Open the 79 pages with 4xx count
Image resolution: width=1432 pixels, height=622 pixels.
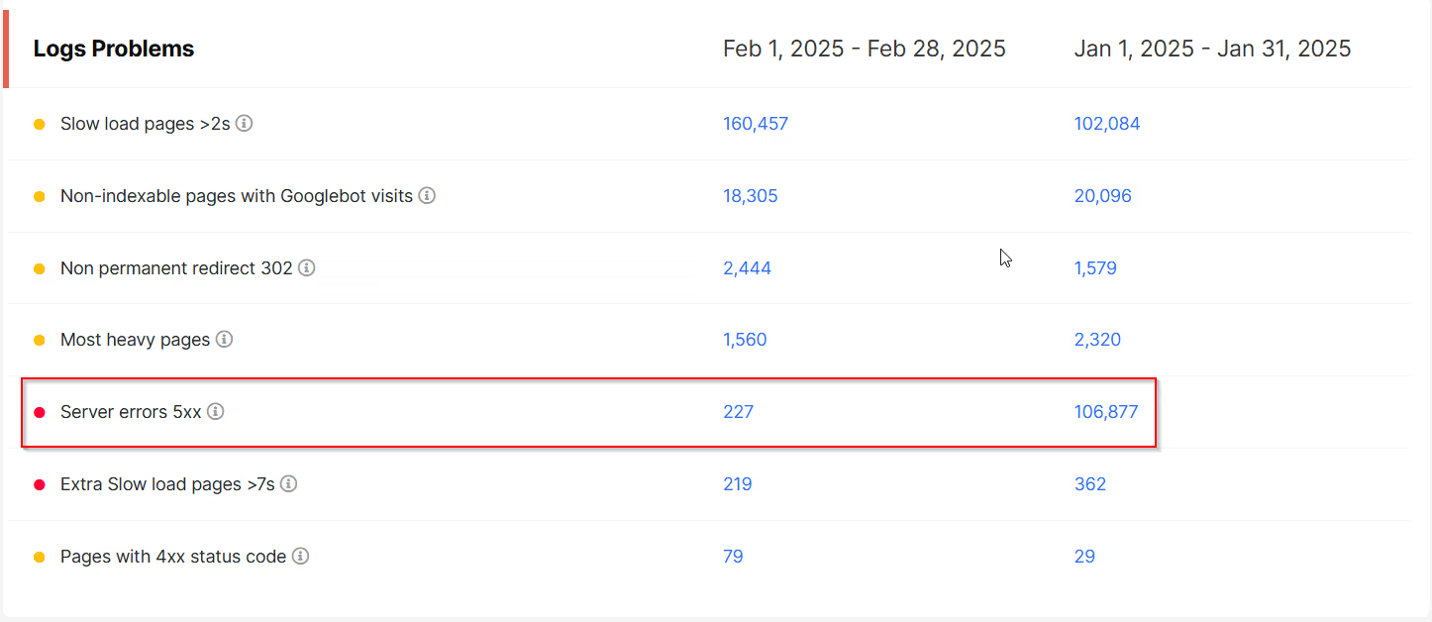pos(733,557)
